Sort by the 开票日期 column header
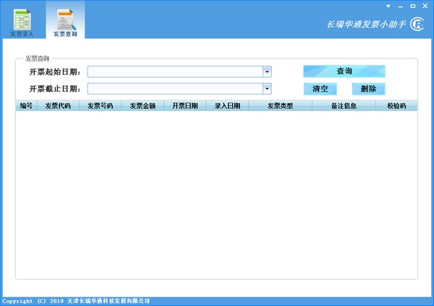This screenshot has width=434, height=306. tap(185, 106)
